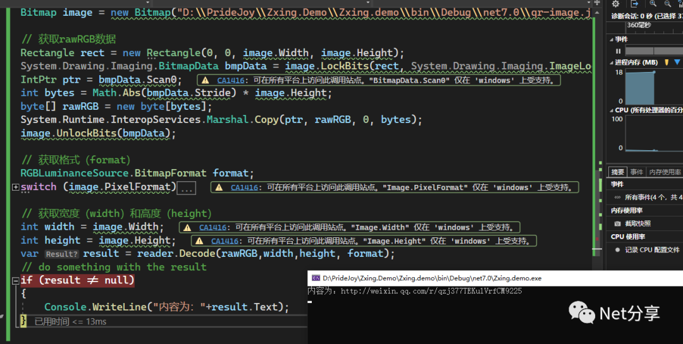This screenshot has height=344, width=683.
Task: Collapse the 进程内存 (MB) graph section
Action: point(611,62)
